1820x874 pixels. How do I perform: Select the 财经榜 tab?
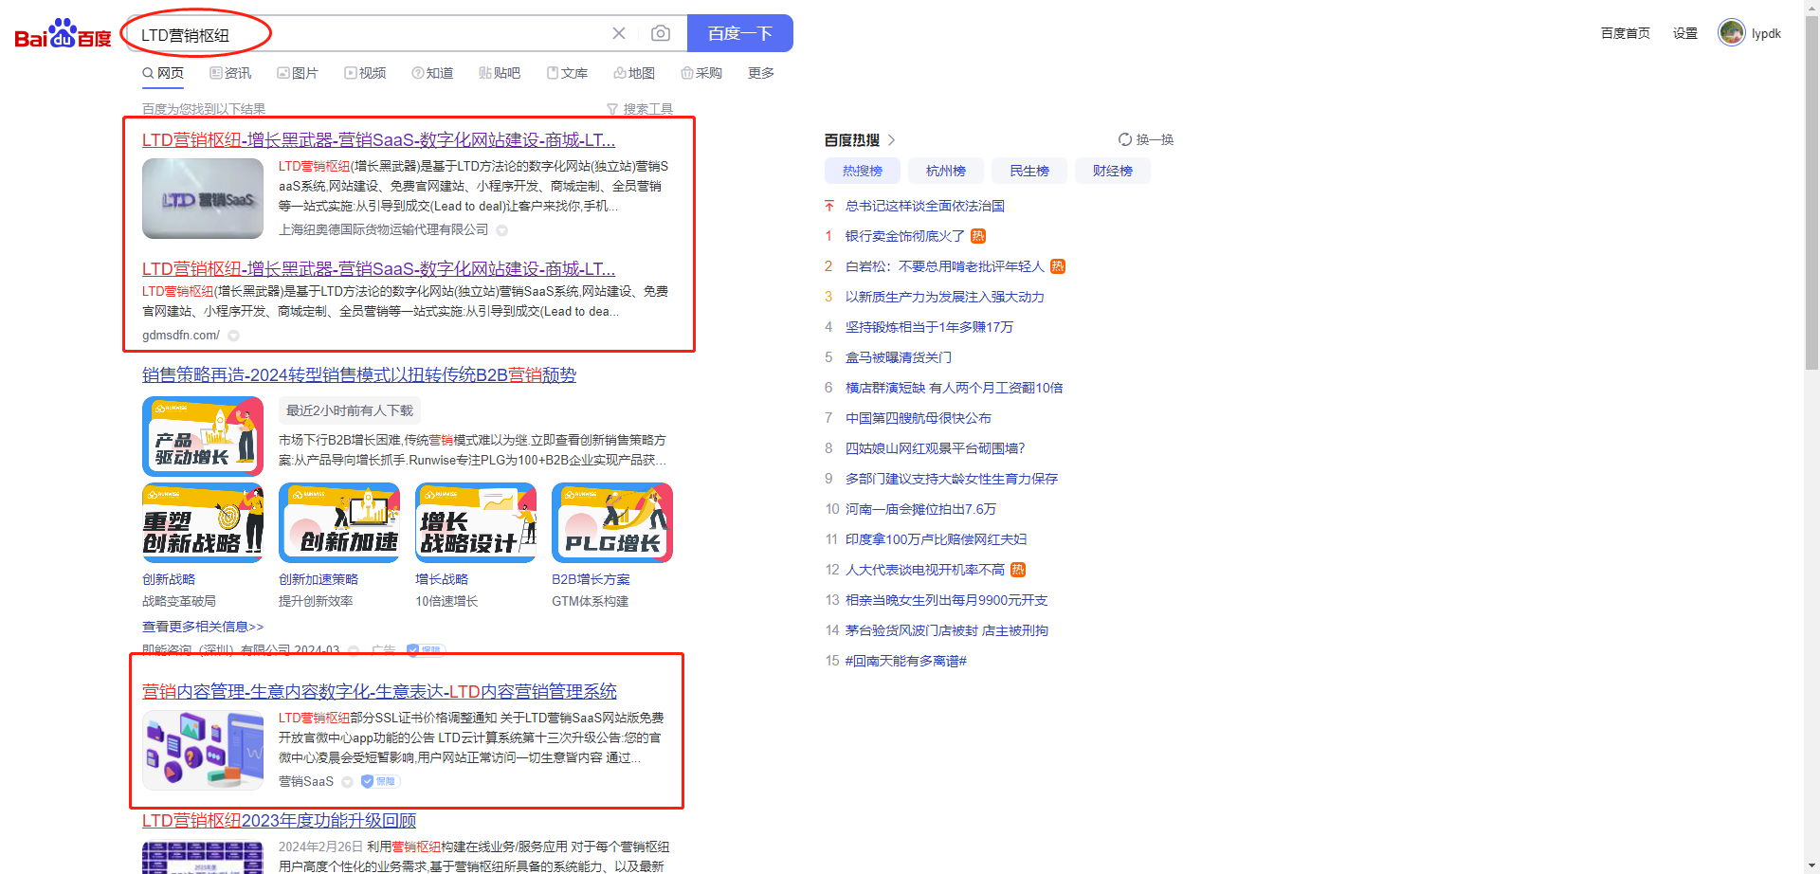point(1113,171)
